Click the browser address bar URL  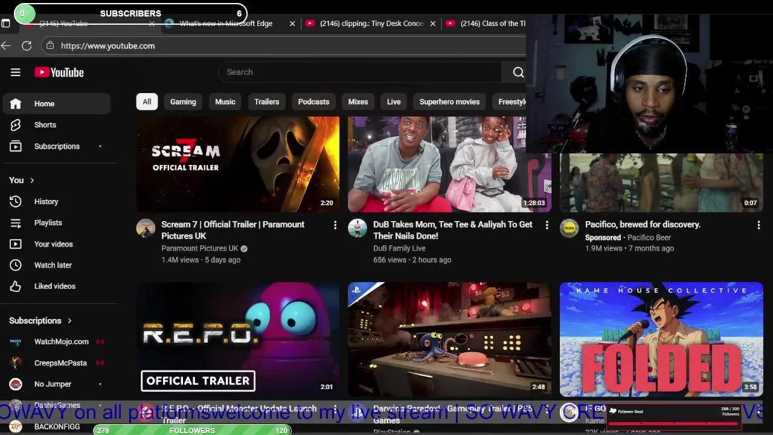[107, 46]
